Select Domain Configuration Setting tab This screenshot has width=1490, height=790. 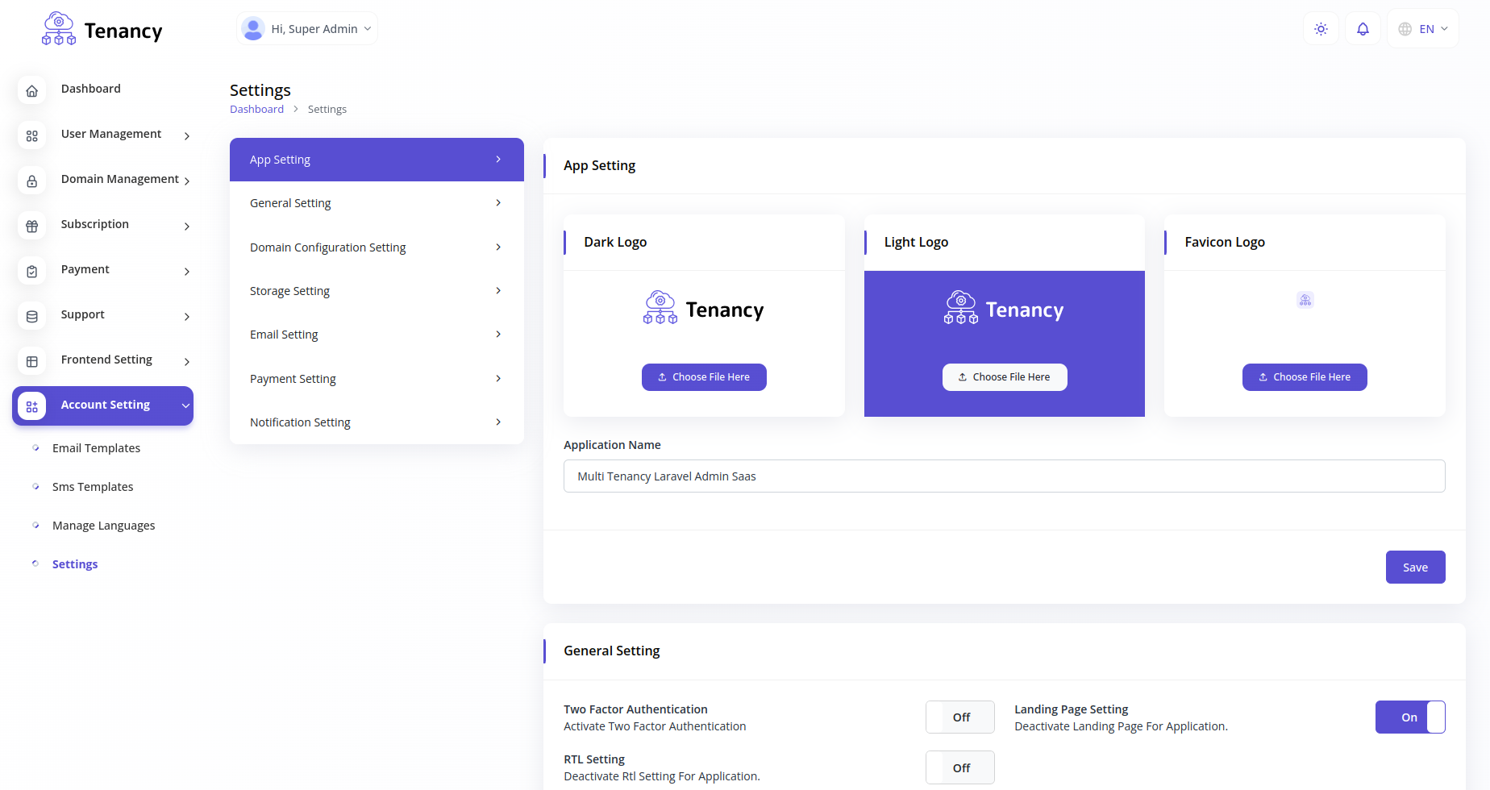point(377,247)
